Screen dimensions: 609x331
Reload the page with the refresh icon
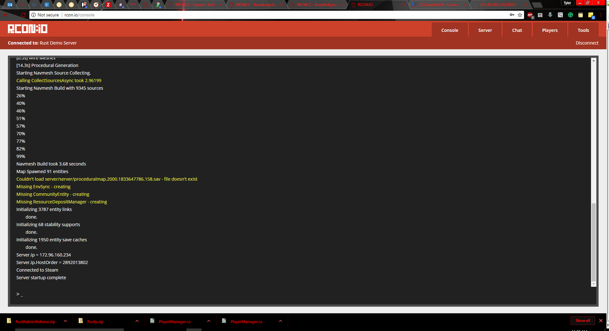24,15
